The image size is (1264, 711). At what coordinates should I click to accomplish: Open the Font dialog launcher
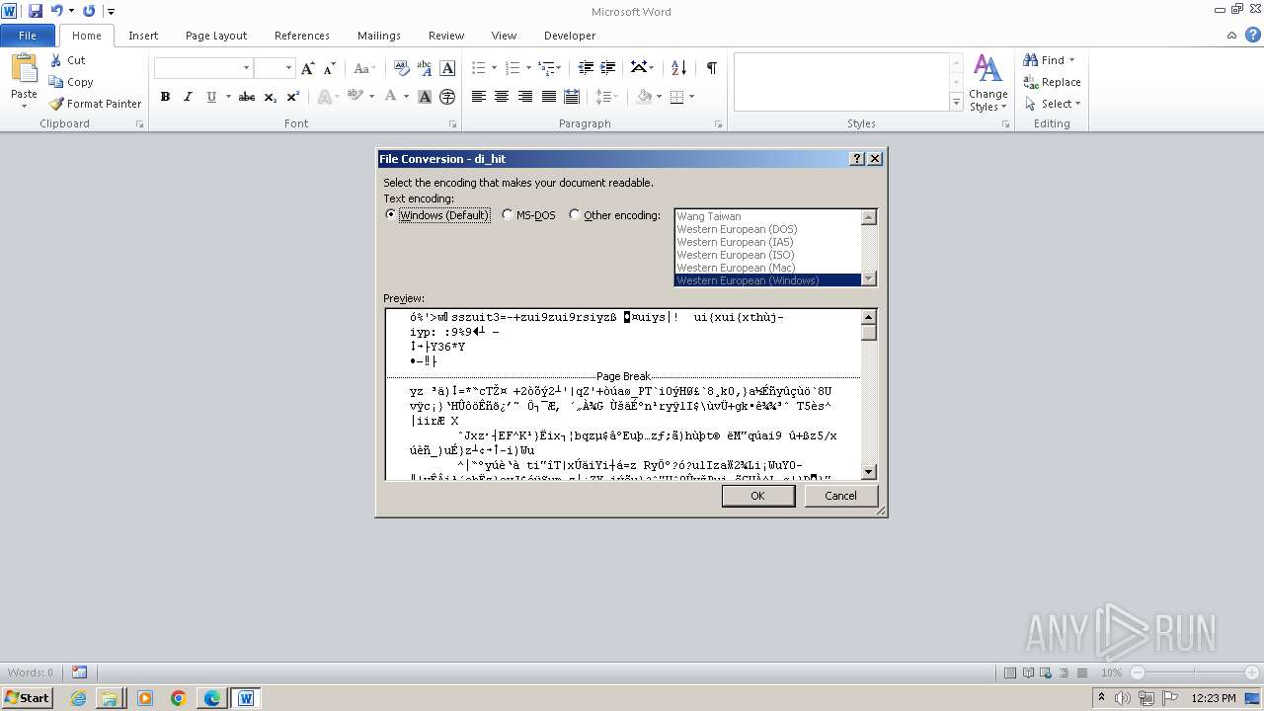452,124
